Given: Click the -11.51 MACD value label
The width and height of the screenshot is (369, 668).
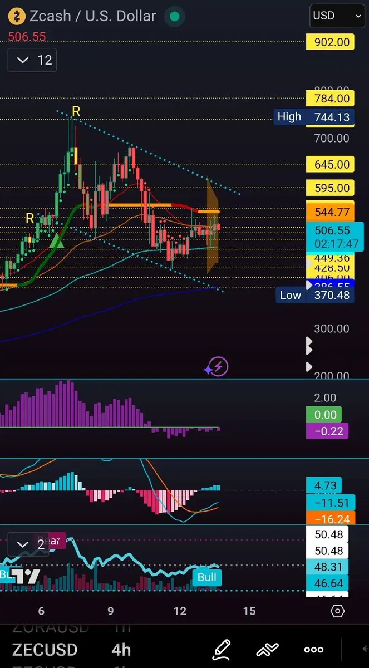Looking at the screenshot, I should pos(331,503).
